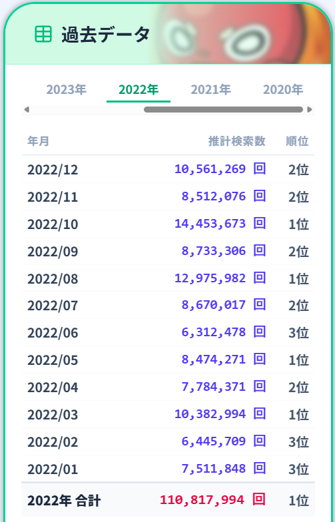Click the 推計検索数 column header
Screen dimensions: 335x522
(237, 141)
